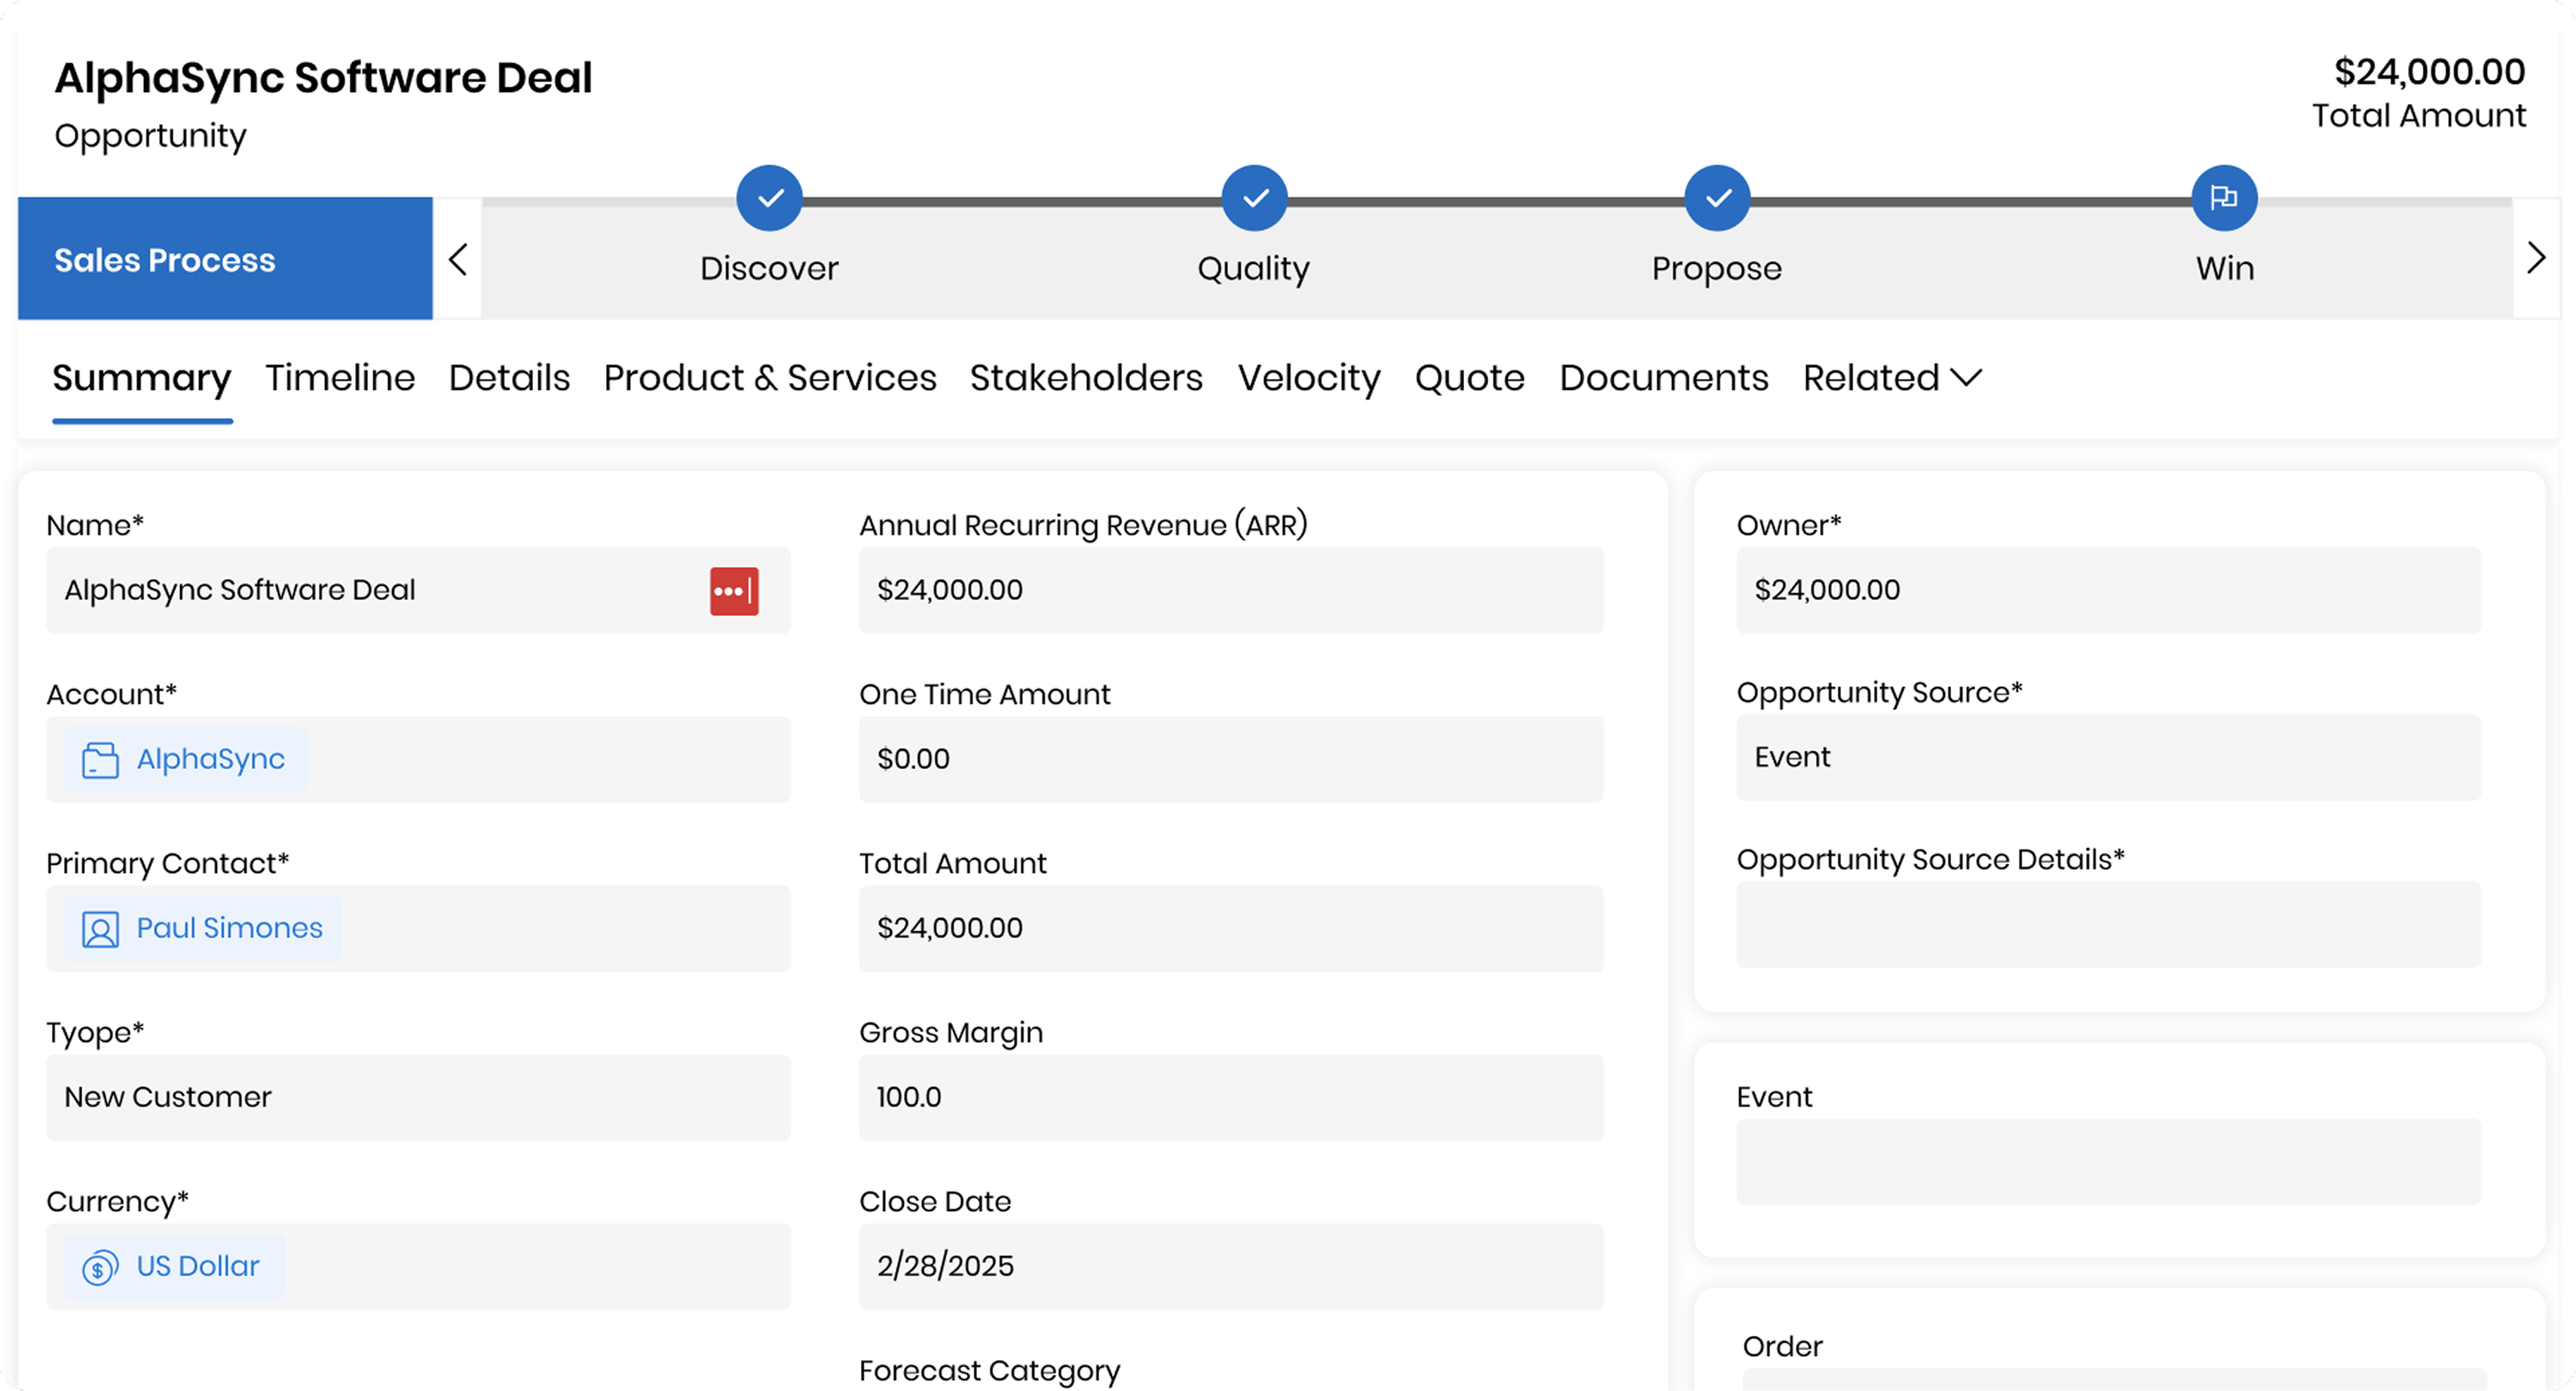Click the AlphaSync Software Deal page title
This screenshot has height=1391, width=2576.
click(x=323, y=77)
